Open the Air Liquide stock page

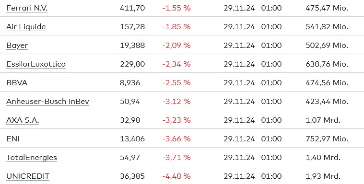(x=26, y=27)
